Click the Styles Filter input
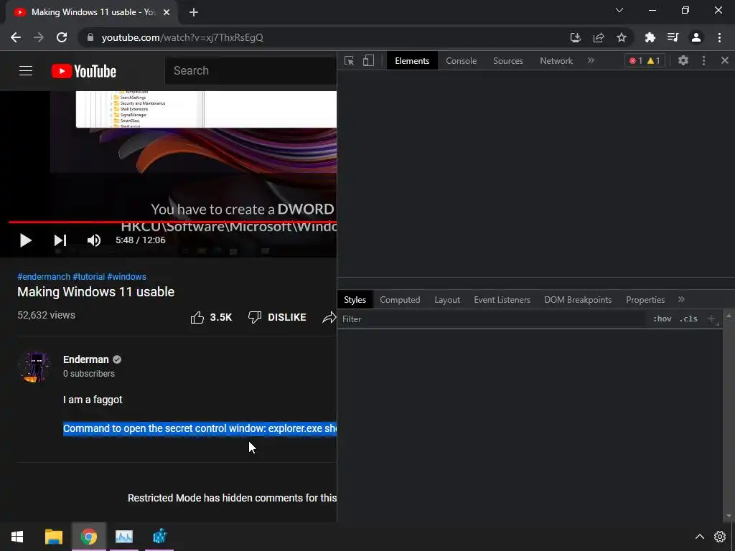 [x=492, y=319]
